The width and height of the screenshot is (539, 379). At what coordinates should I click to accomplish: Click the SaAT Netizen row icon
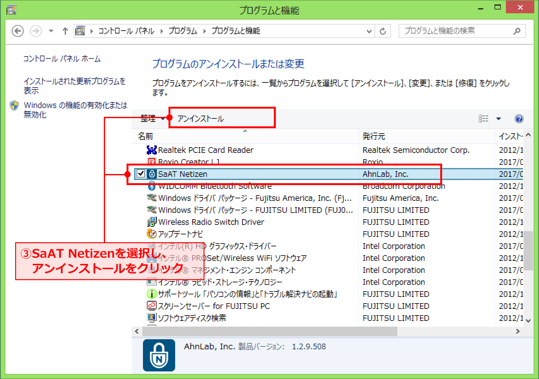pos(152,174)
